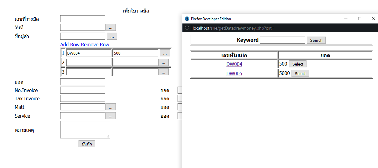This screenshot has width=378, height=168.
Task: Click the Firefox Developer Edition window title
Action: 211,19
